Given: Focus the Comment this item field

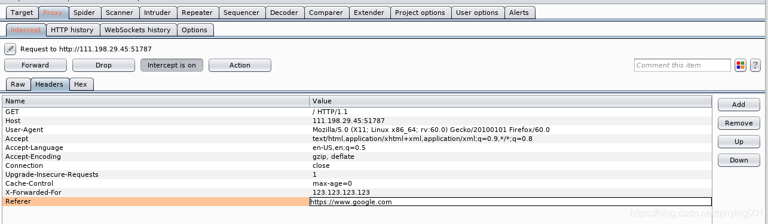Looking at the screenshot, I should point(682,65).
